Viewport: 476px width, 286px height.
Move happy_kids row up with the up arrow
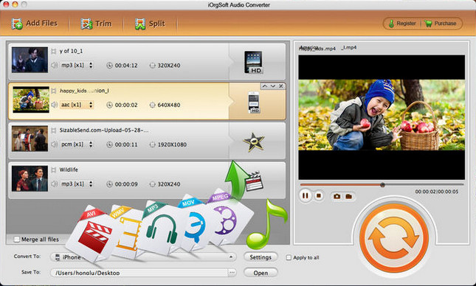click(265, 86)
